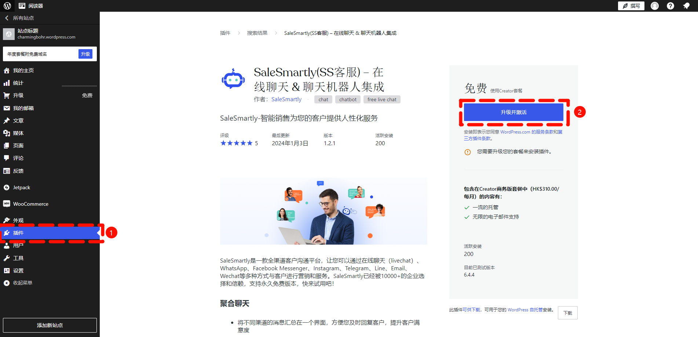Viewport: 698px width, 337px height.
Task: Open the Reader (阅读器) in top bar
Action: point(31,6)
